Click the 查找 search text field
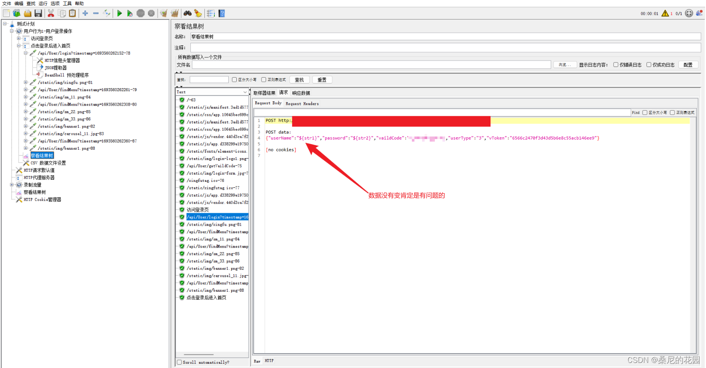 click(x=209, y=80)
